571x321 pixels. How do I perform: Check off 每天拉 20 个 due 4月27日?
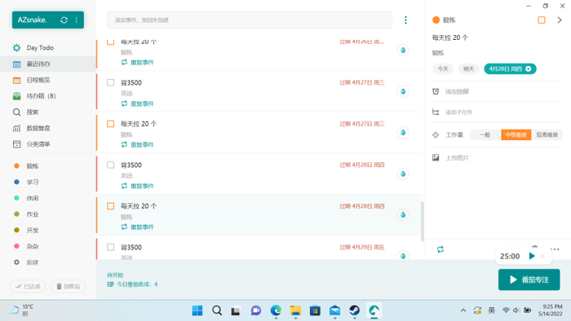tap(111, 124)
